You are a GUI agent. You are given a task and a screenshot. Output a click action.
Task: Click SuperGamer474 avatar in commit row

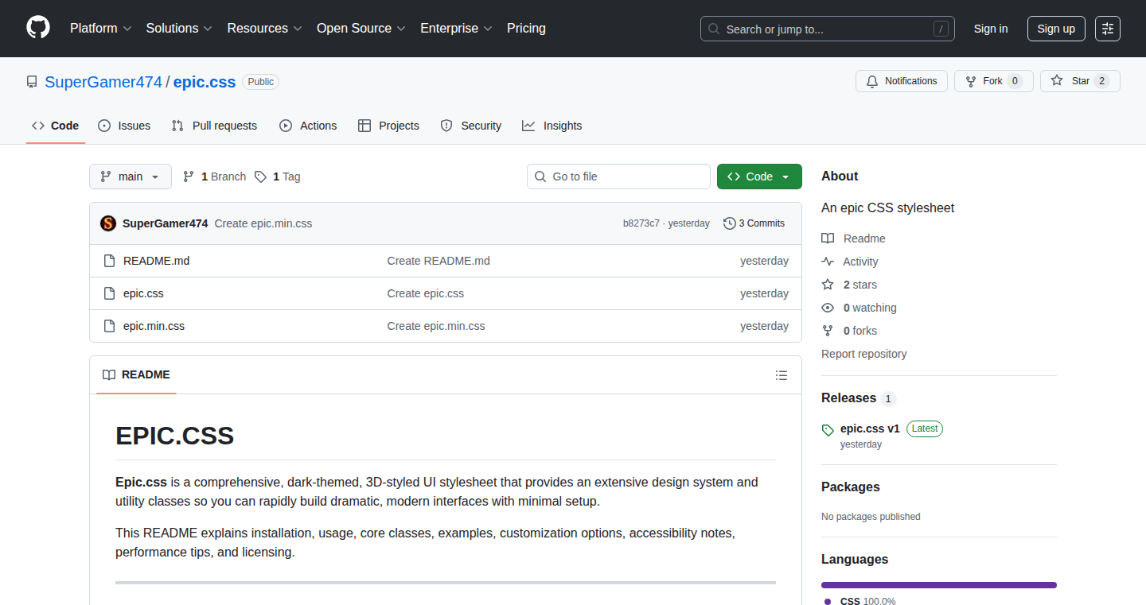coord(108,223)
